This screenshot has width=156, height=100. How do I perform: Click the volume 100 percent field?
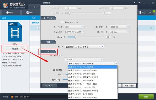pyautogui.click(x=108, y=37)
